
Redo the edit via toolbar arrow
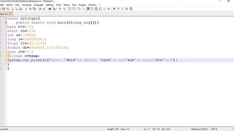(x=44, y=9)
